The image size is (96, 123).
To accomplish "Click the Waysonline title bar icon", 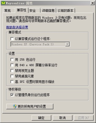I will click(3, 3).
